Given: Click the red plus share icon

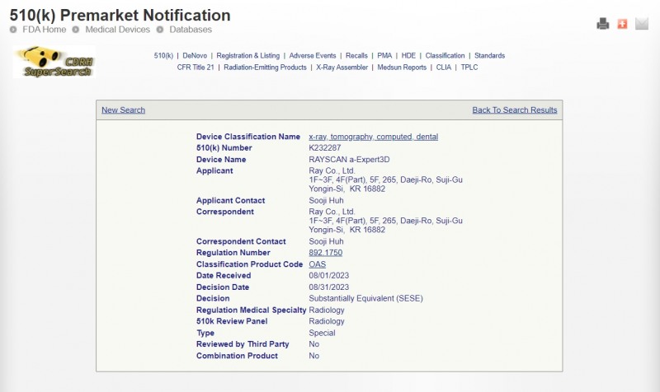Looking at the screenshot, I should [x=622, y=24].
